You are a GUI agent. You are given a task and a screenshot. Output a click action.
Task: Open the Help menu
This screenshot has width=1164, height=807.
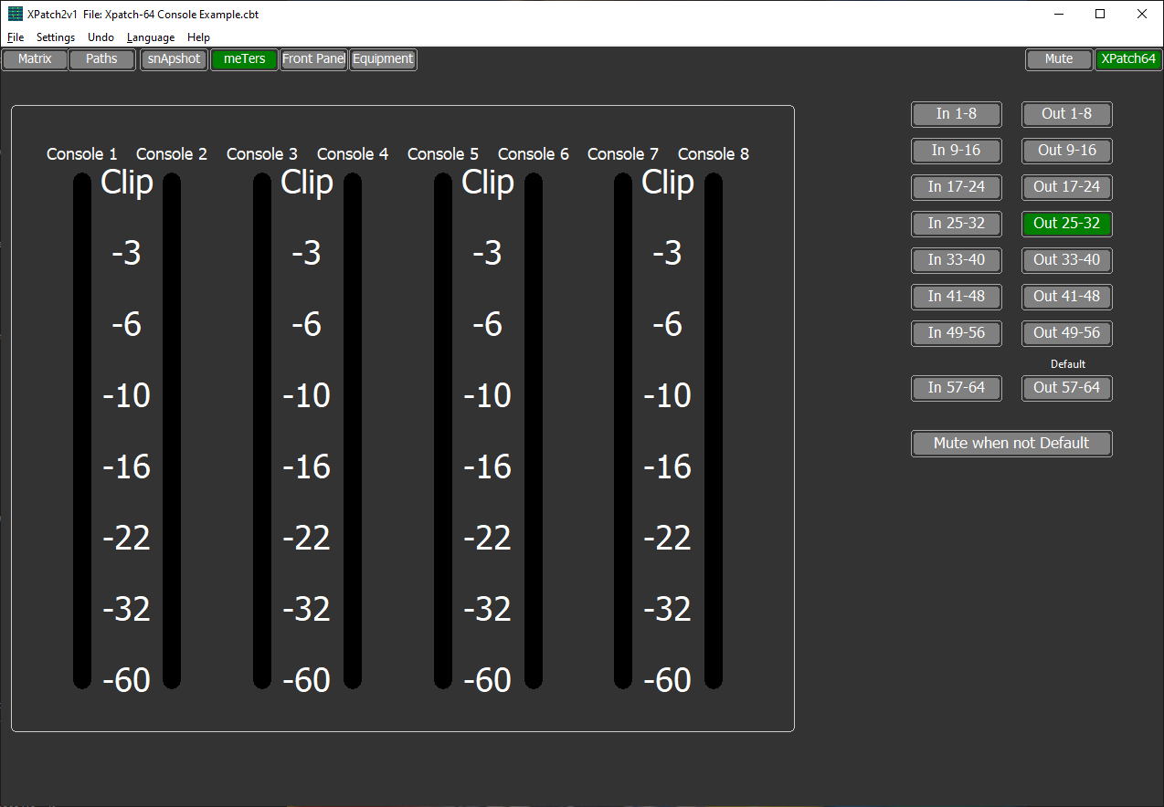pos(198,37)
